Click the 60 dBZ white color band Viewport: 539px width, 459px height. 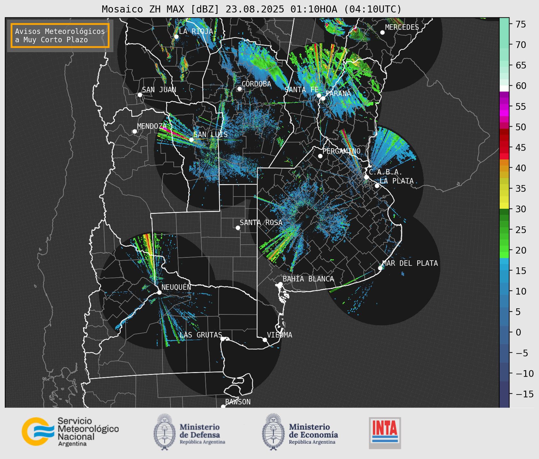[504, 88]
